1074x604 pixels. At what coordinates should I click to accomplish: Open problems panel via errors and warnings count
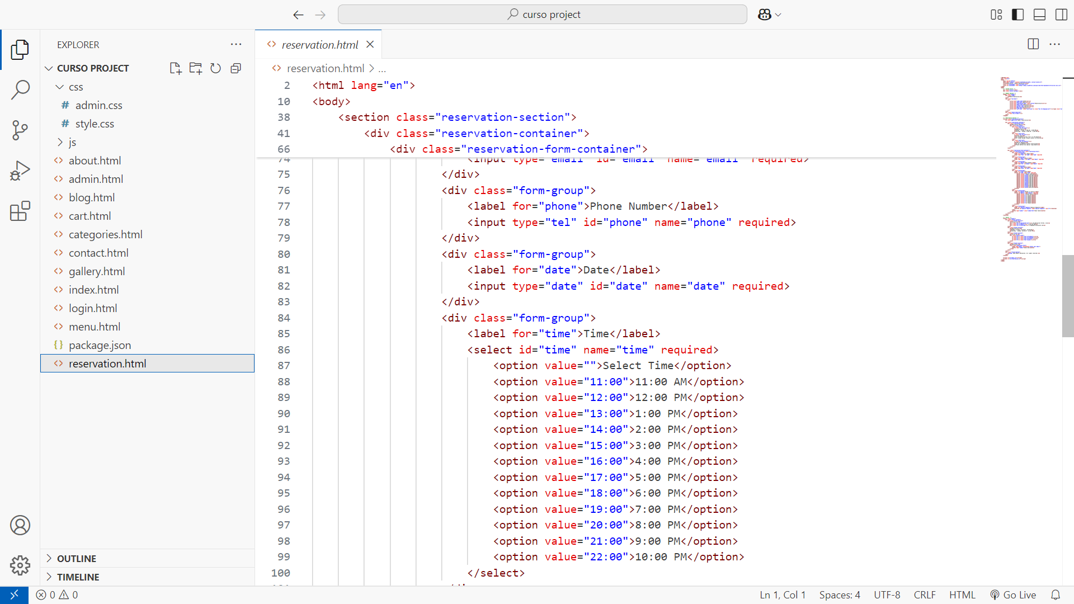tap(57, 595)
